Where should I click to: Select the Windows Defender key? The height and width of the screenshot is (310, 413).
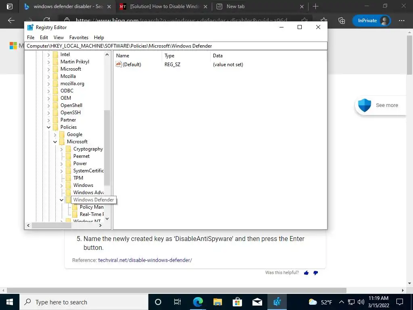point(94,200)
